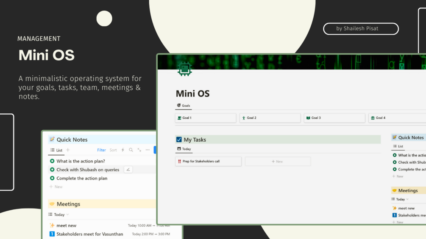Toggle circle beside Complete the ac in main window
This screenshot has height=239, width=426.
[395, 169]
